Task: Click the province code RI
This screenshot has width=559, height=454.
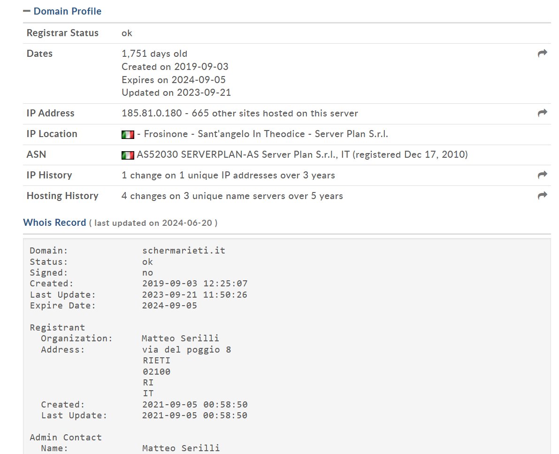Action: pyautogui.click(x=148, y=383)
